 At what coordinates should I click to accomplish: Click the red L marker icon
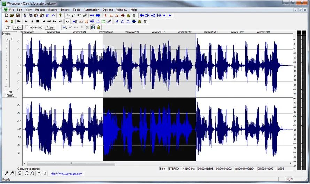tap(106, 15)
